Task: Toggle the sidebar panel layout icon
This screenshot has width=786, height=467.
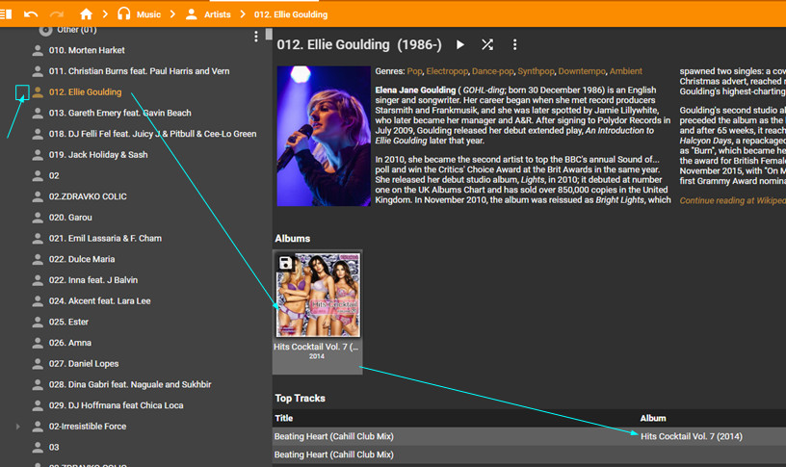Action: (6, 14)
